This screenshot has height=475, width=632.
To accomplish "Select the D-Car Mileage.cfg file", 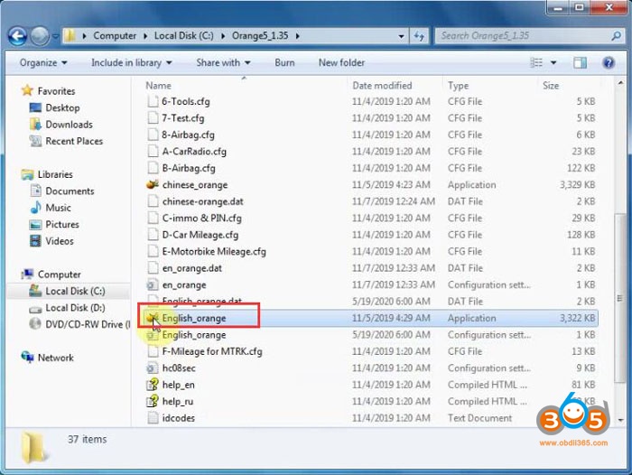I will pyautogui.click(x=200, y=235).
